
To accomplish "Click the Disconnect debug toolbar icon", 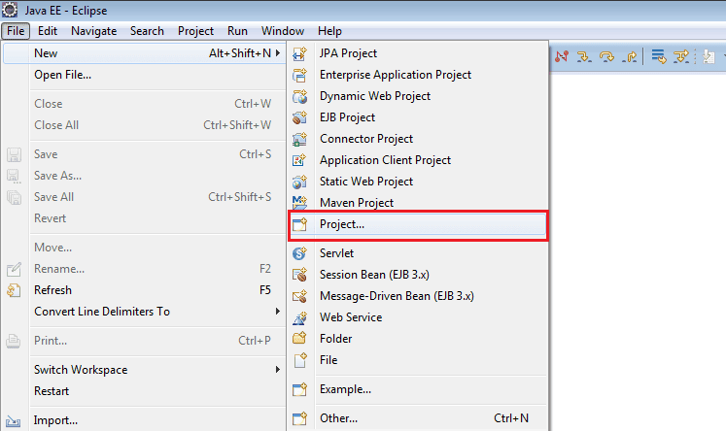I will pos(562,56).
